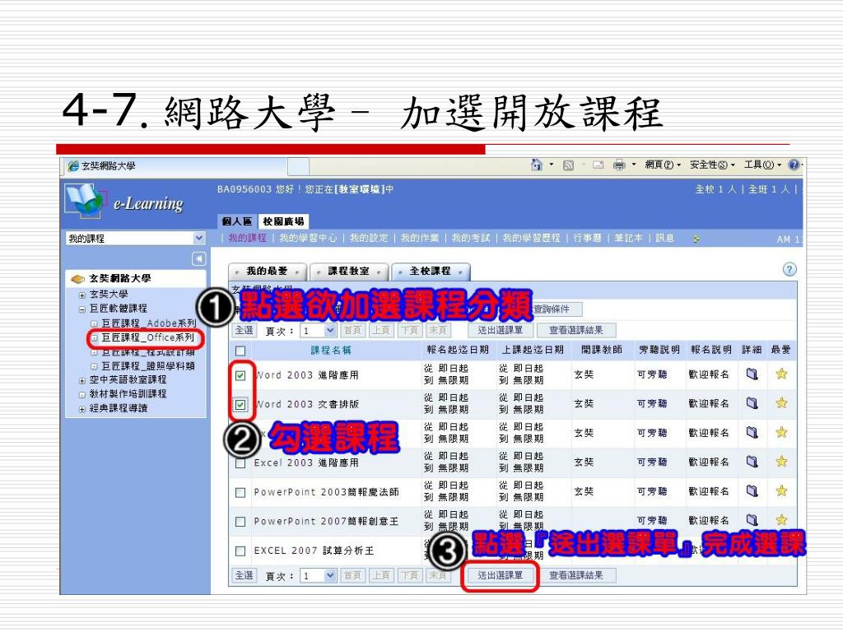Select 筆記本 in the top menu
Viewport: 843px width, 632px height.
pyautogui.click(x=628, y=238)
